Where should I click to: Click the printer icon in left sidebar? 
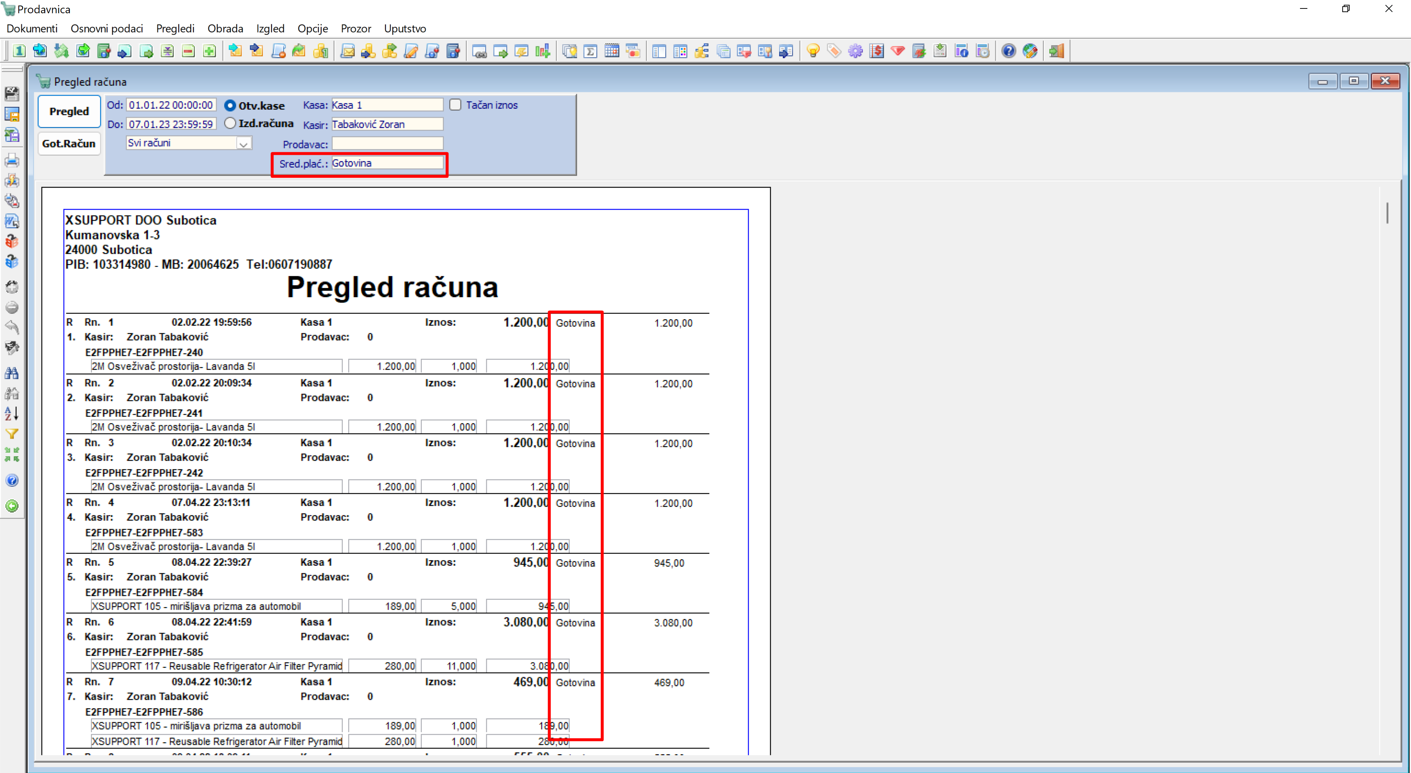pyautogui.click(x=12, y=161)
